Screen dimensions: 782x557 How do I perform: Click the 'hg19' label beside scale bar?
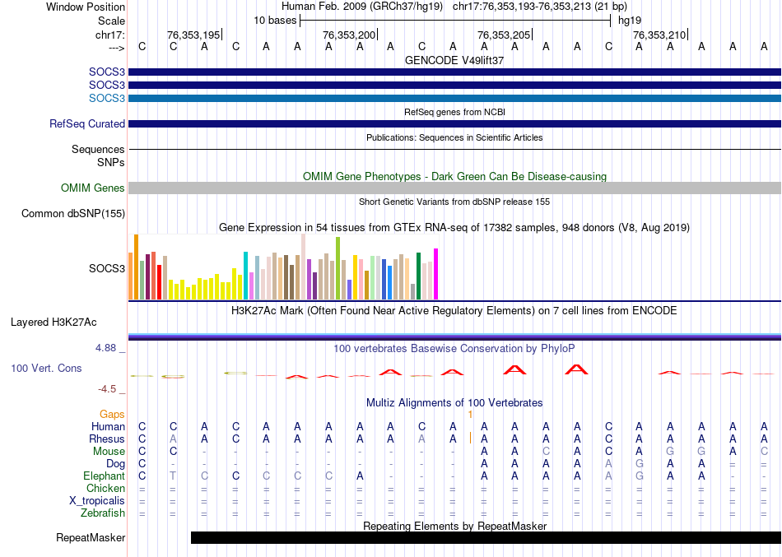click(630, 21)
